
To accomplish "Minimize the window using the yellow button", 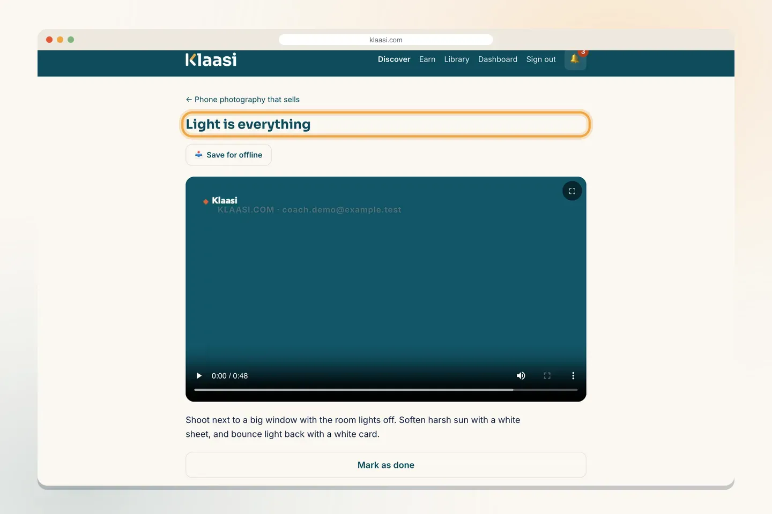I will click(60, 40).
